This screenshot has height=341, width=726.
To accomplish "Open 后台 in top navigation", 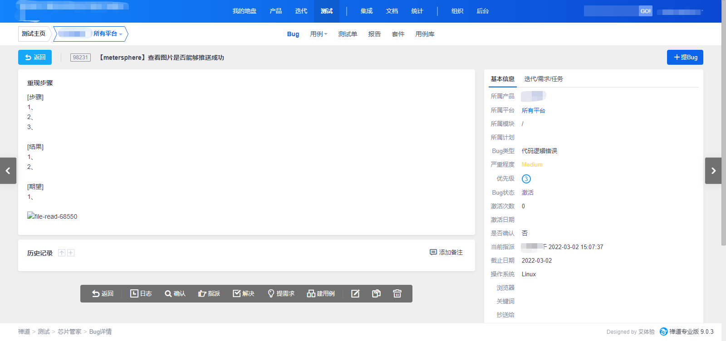I will point(483,11).
